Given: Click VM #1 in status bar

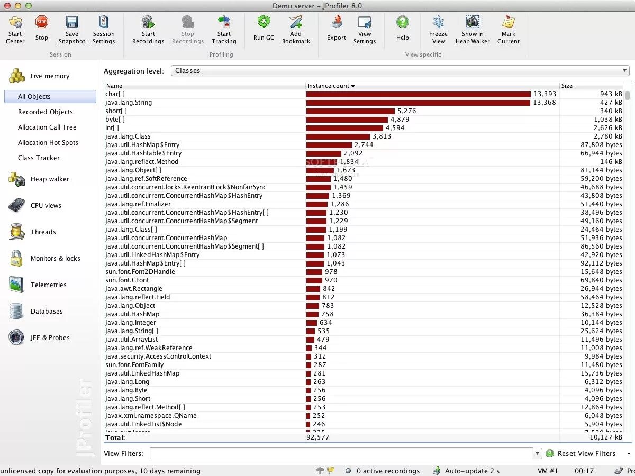Looking at the screenshot, I should point(548,471).
